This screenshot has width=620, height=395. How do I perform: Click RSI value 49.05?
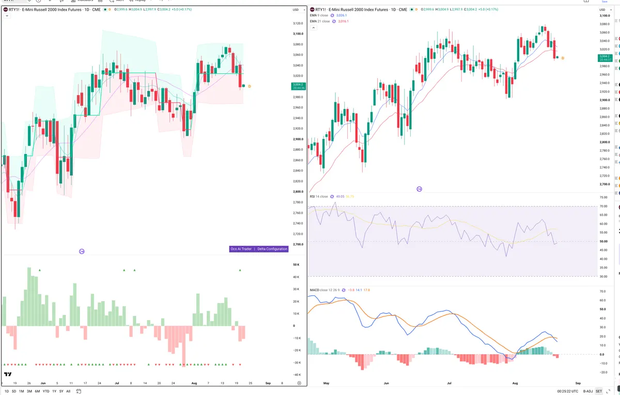pos(340,196)
